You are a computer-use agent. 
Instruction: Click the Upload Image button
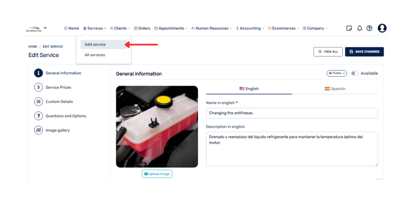pos(157,174)
